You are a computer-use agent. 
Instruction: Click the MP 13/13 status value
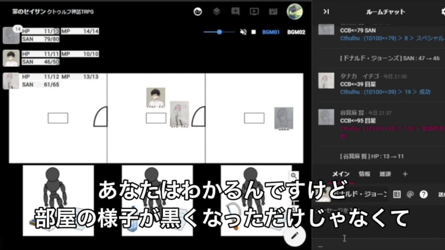[80, 76]
